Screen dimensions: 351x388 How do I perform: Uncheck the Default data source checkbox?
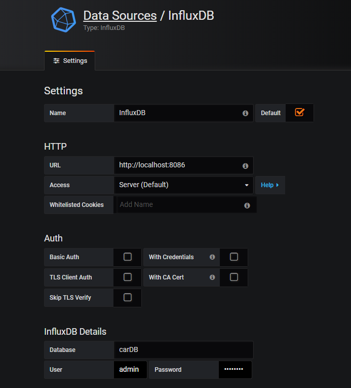[x=299, y=112]
